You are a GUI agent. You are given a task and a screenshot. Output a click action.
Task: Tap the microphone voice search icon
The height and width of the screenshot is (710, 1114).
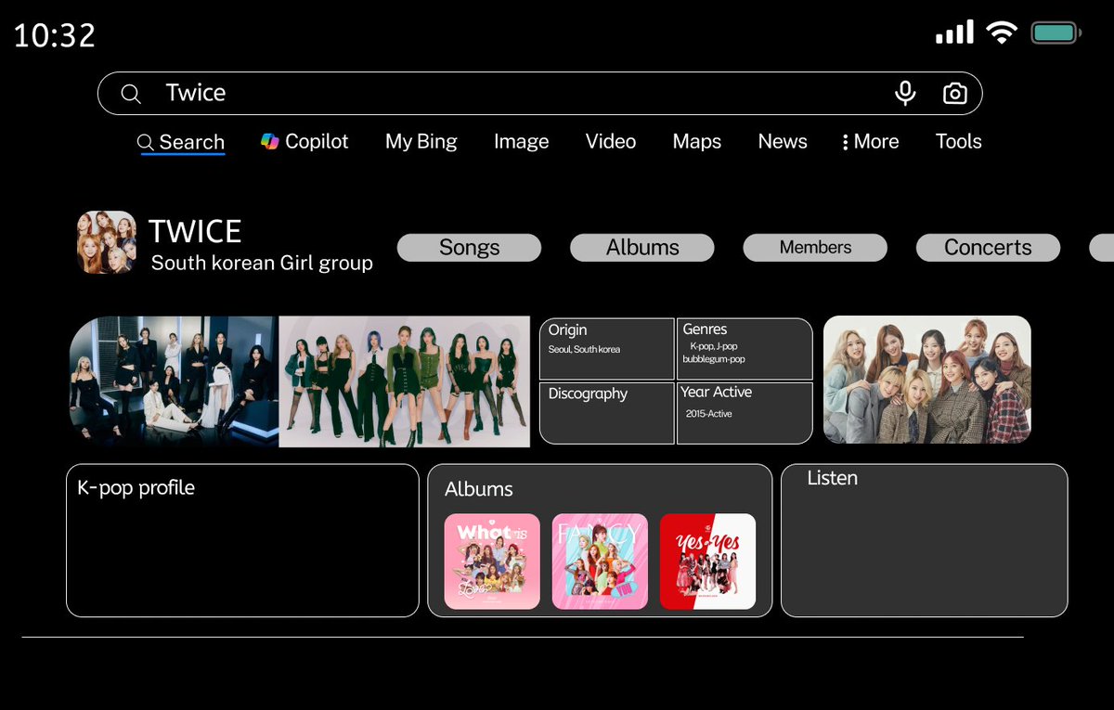(x=905, y=93)
